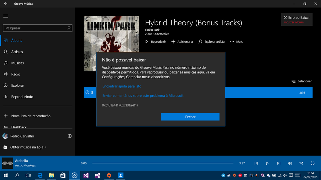Viewport: 321px width, 180px height.
Task: Open the system volume tray icon
Action: click(285, 175)
